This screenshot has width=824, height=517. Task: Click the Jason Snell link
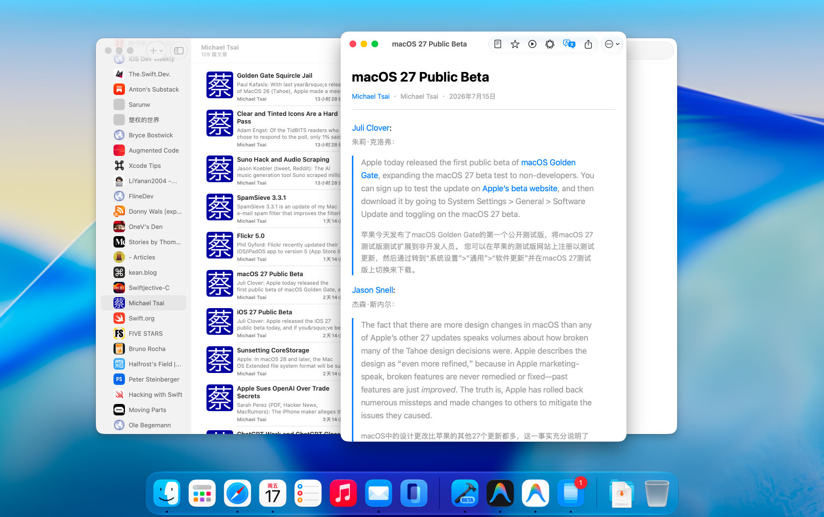372,290
